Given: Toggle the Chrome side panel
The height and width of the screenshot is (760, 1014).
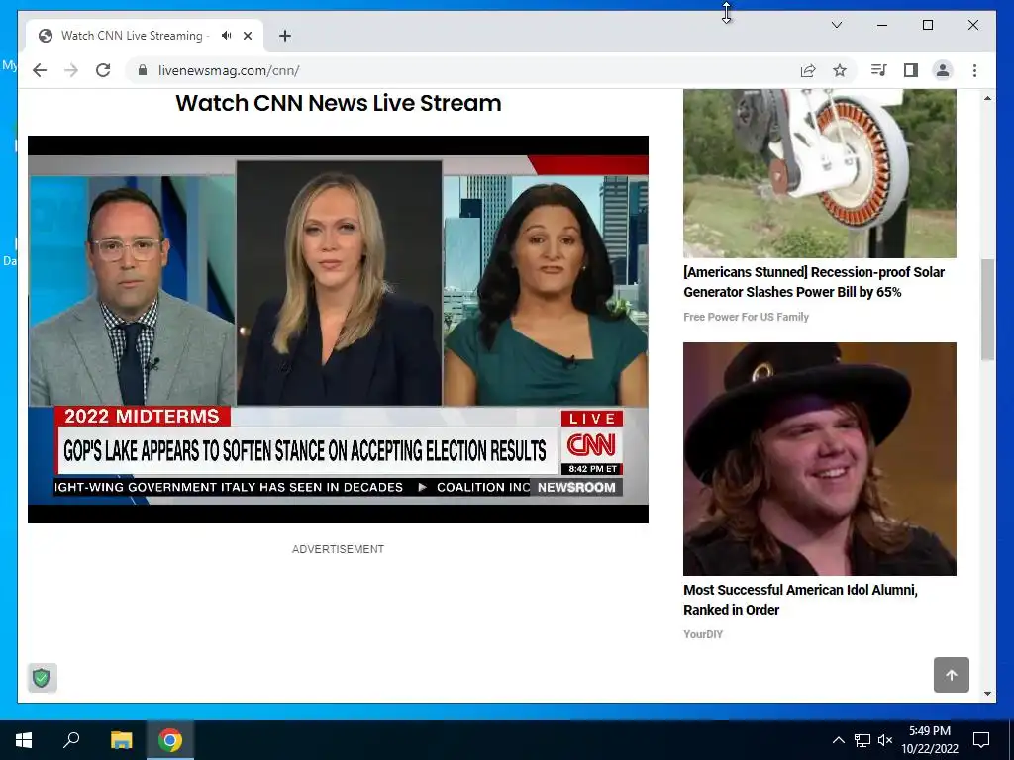Looking at the screenshot, I should 911,70.
